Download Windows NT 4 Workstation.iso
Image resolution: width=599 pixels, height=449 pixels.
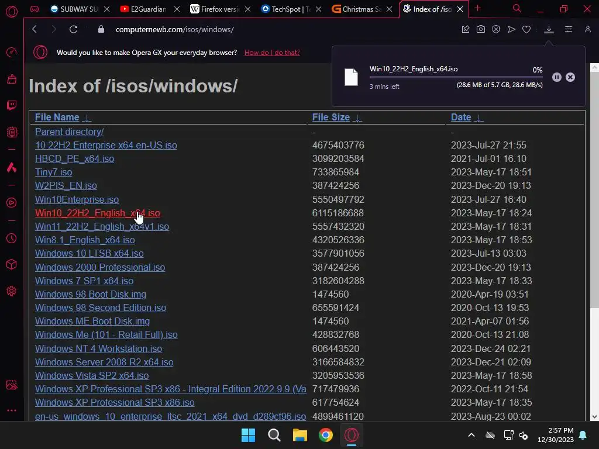click(98, 348)
